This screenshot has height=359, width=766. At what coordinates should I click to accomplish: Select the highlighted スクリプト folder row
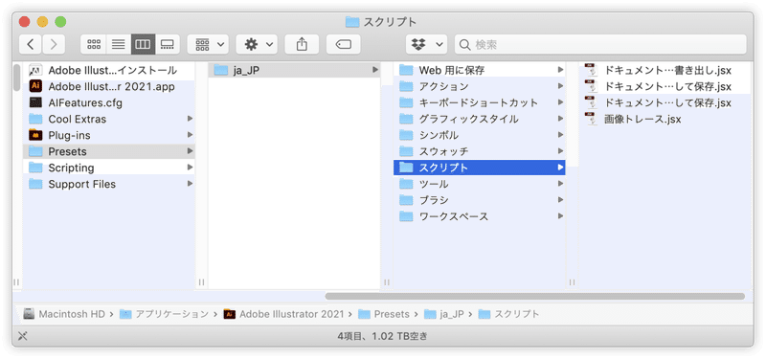pos(480,168)
